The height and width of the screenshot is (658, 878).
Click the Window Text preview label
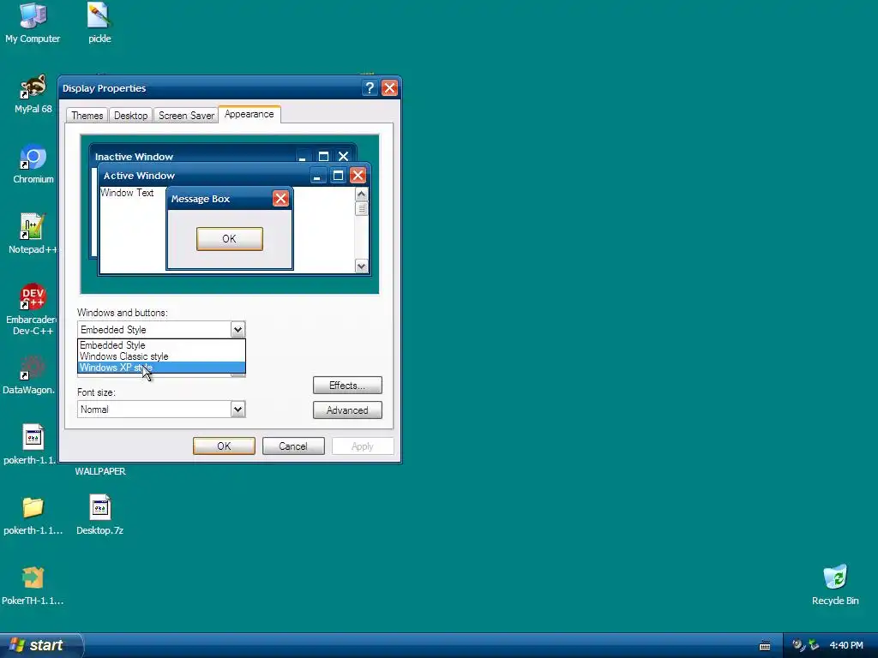[127, 193]
